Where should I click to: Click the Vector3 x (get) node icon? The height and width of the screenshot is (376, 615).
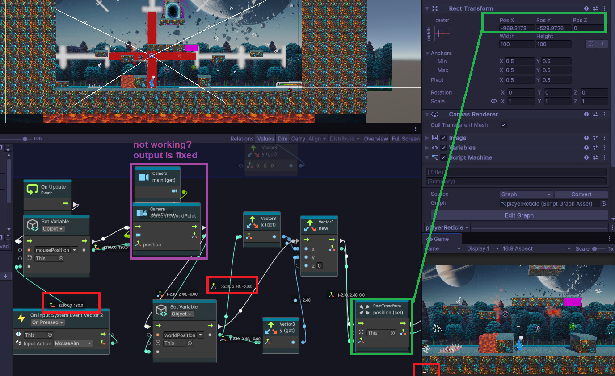point(252,222)
